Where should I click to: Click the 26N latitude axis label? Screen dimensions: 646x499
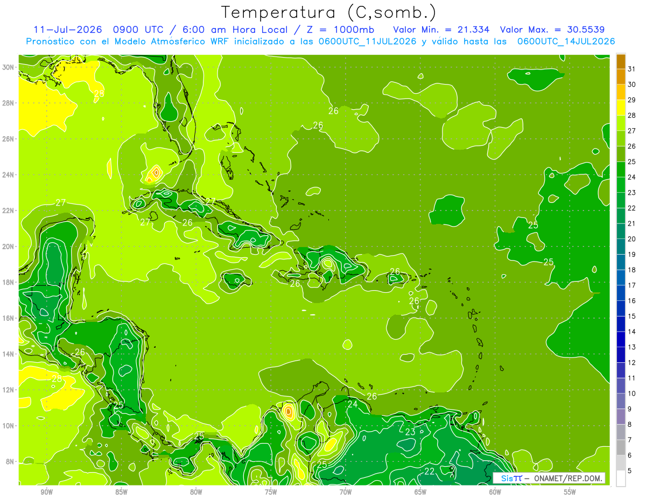point(8,139)
